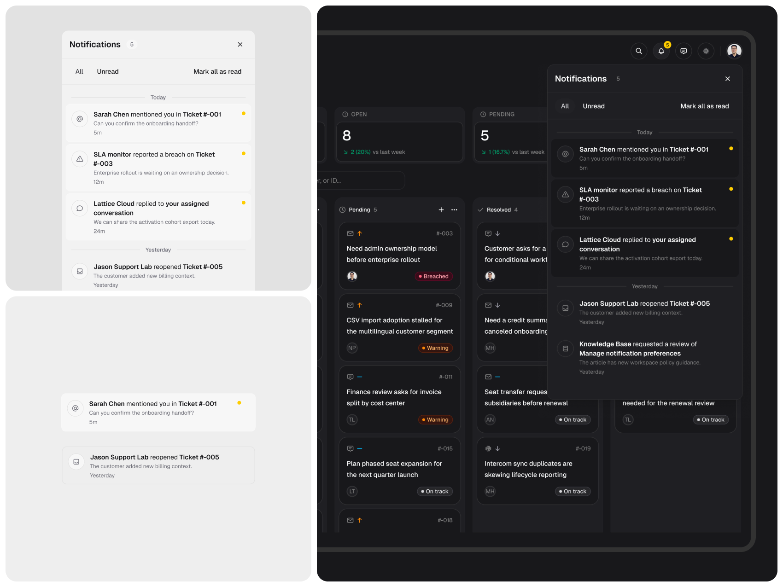Switch to Unread in the dark Notifications panel
Screen dimensions: 783x587
pos(594,106)
